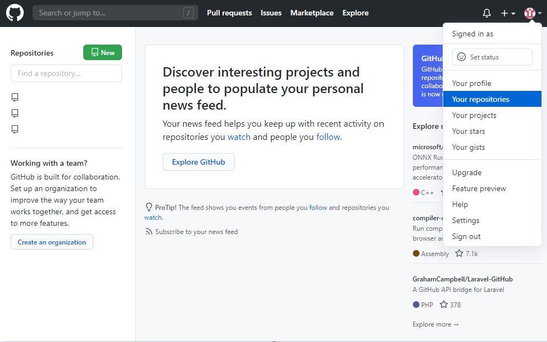
Task: Click the third repository icon in sidebar
Action: click(x=15, y=129)
